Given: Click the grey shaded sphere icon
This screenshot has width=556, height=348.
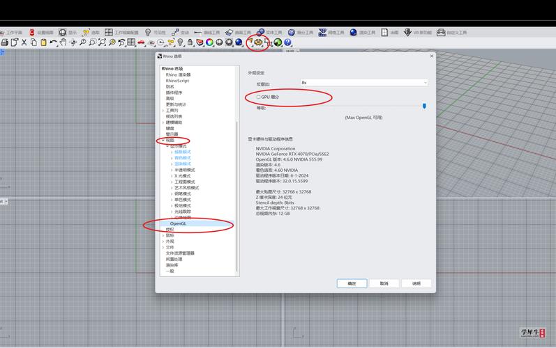Looking at the screenshot, I should click(x=219, y=42).
